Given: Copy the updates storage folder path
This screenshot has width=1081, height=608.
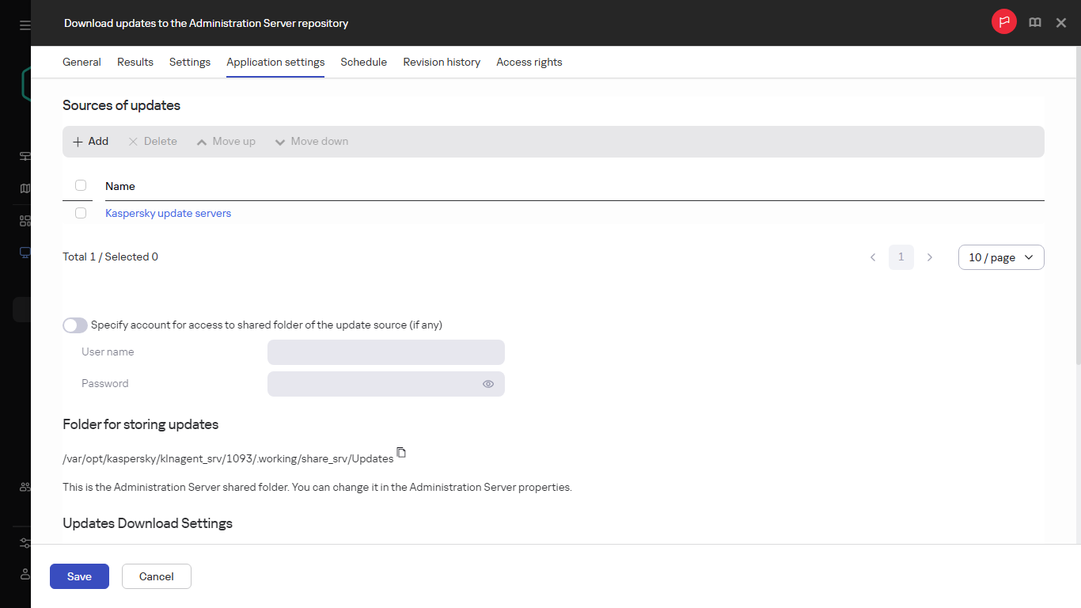Looking at the screenshot, I should tap(401, 452).
